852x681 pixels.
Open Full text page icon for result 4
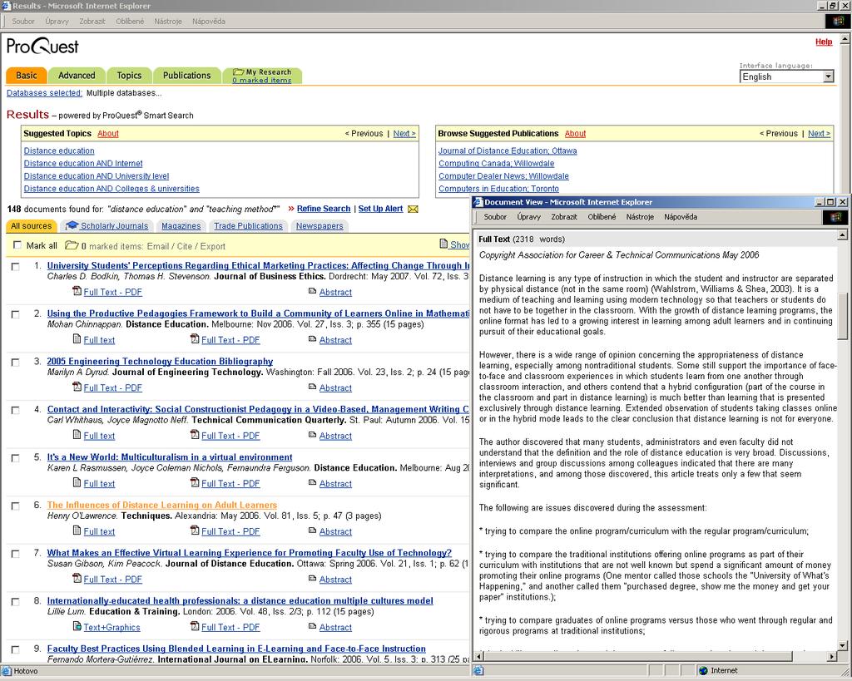click(77, 434)
